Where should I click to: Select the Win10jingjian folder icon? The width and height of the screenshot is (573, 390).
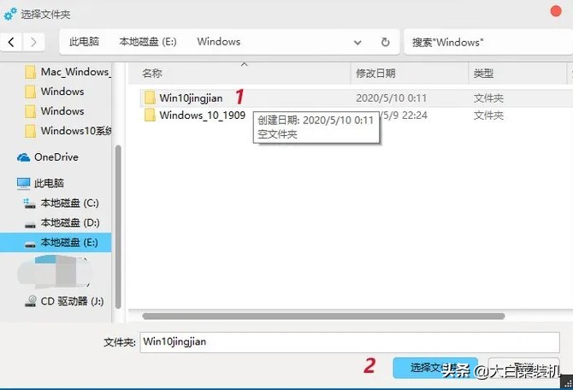click(150, 98)
